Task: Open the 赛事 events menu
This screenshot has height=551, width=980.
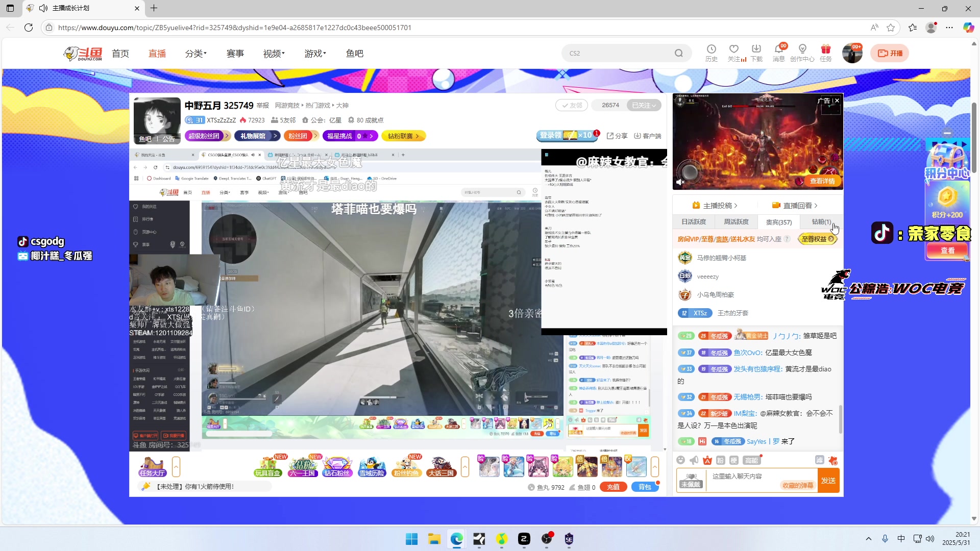Action: point(235,54)
